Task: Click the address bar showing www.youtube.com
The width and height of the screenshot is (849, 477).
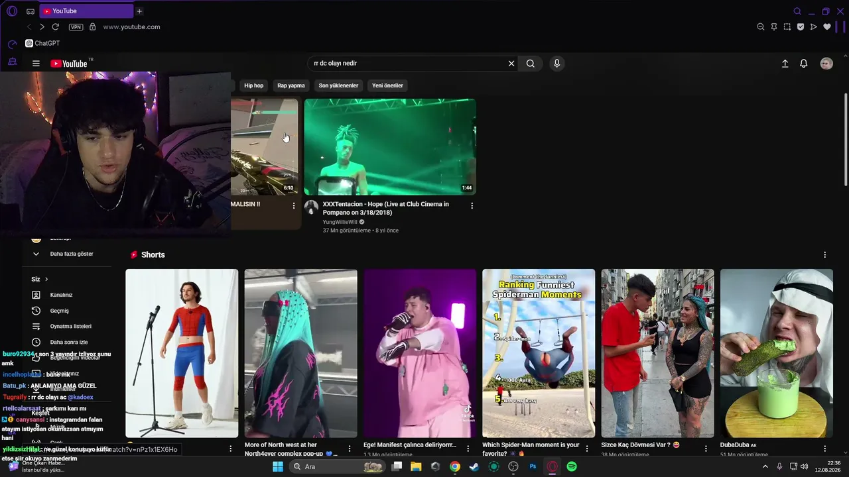Action: (132, 27)
